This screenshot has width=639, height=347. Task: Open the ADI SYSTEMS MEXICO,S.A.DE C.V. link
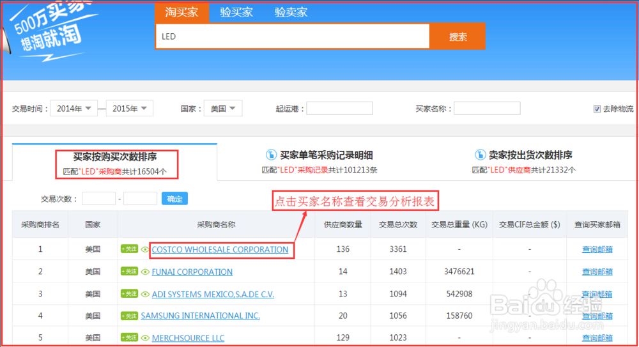[x=213, y=295]
